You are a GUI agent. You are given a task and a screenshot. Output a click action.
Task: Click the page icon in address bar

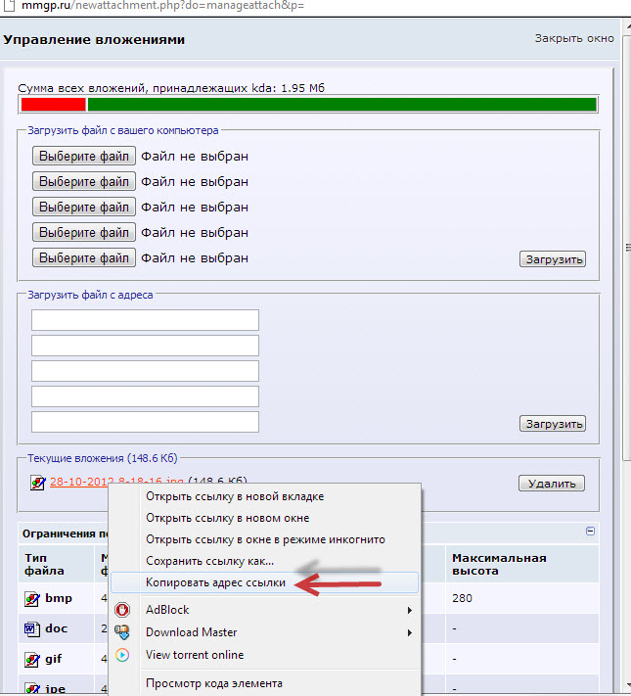9,6
